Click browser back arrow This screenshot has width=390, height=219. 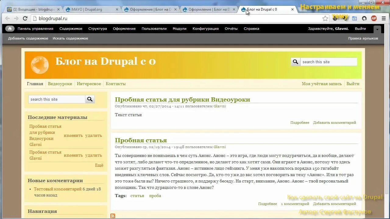point(8,19)
